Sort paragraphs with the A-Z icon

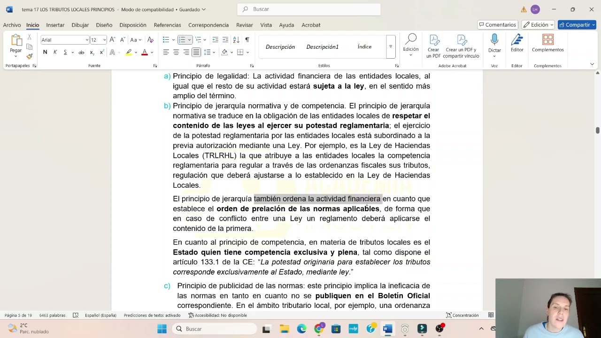(236, 40)
